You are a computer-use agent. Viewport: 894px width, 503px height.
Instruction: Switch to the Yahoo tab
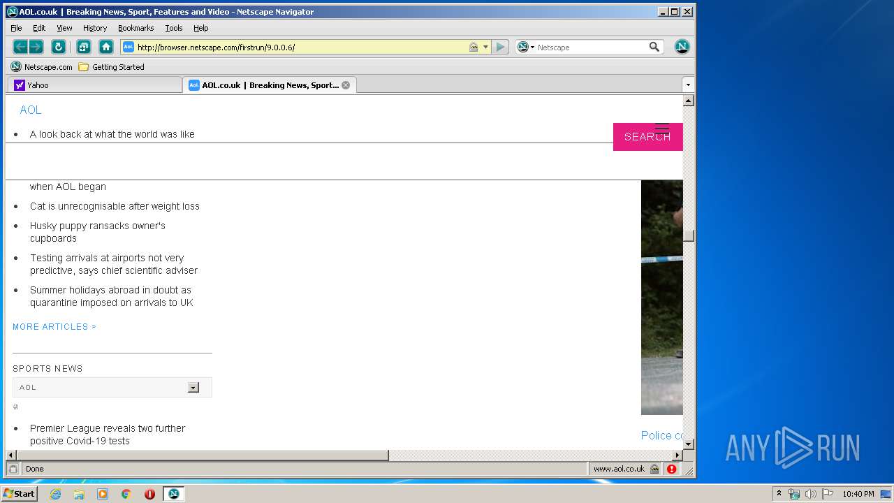94,85
